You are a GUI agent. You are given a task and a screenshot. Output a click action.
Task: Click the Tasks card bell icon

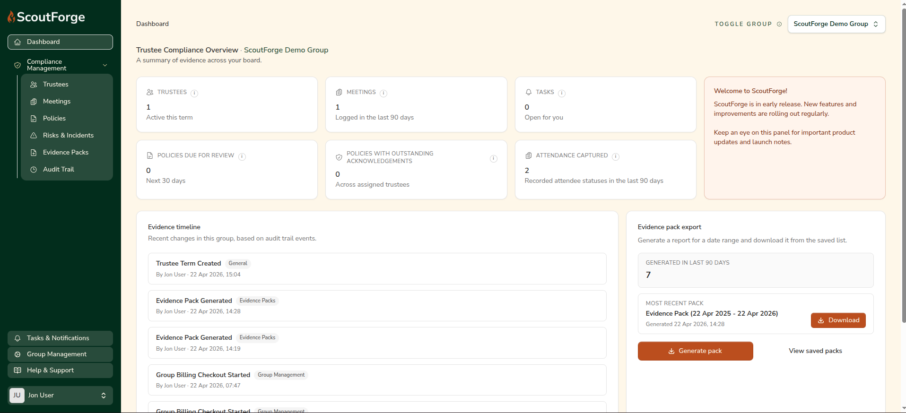point(529,92)
